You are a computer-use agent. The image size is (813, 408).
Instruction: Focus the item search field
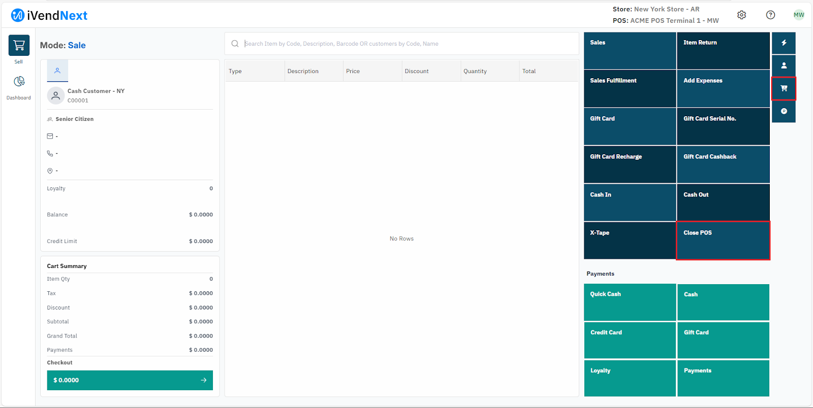[x=402, y=44]
